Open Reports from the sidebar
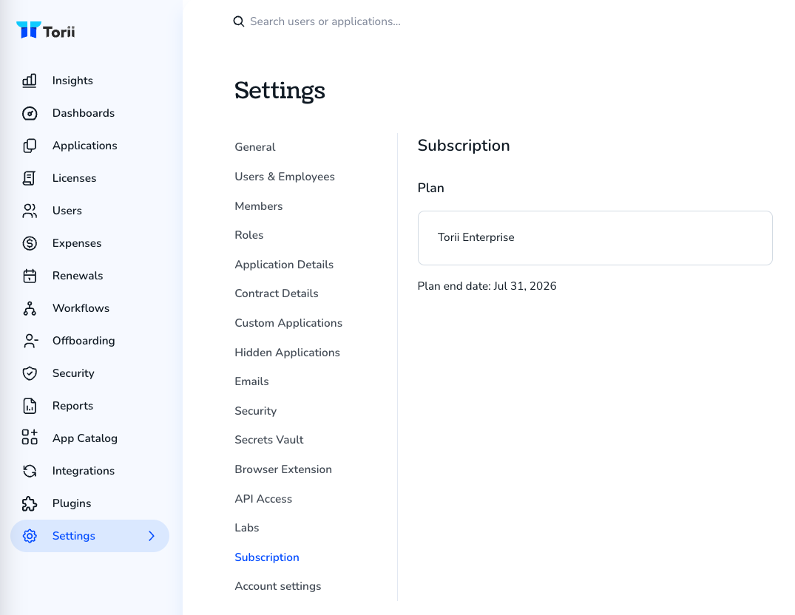This screenshot has height=615, width=795. pyautogui.click(x=72, y=406)
